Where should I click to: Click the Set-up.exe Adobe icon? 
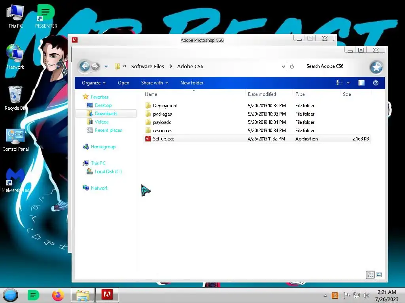(x=148, y=138)
